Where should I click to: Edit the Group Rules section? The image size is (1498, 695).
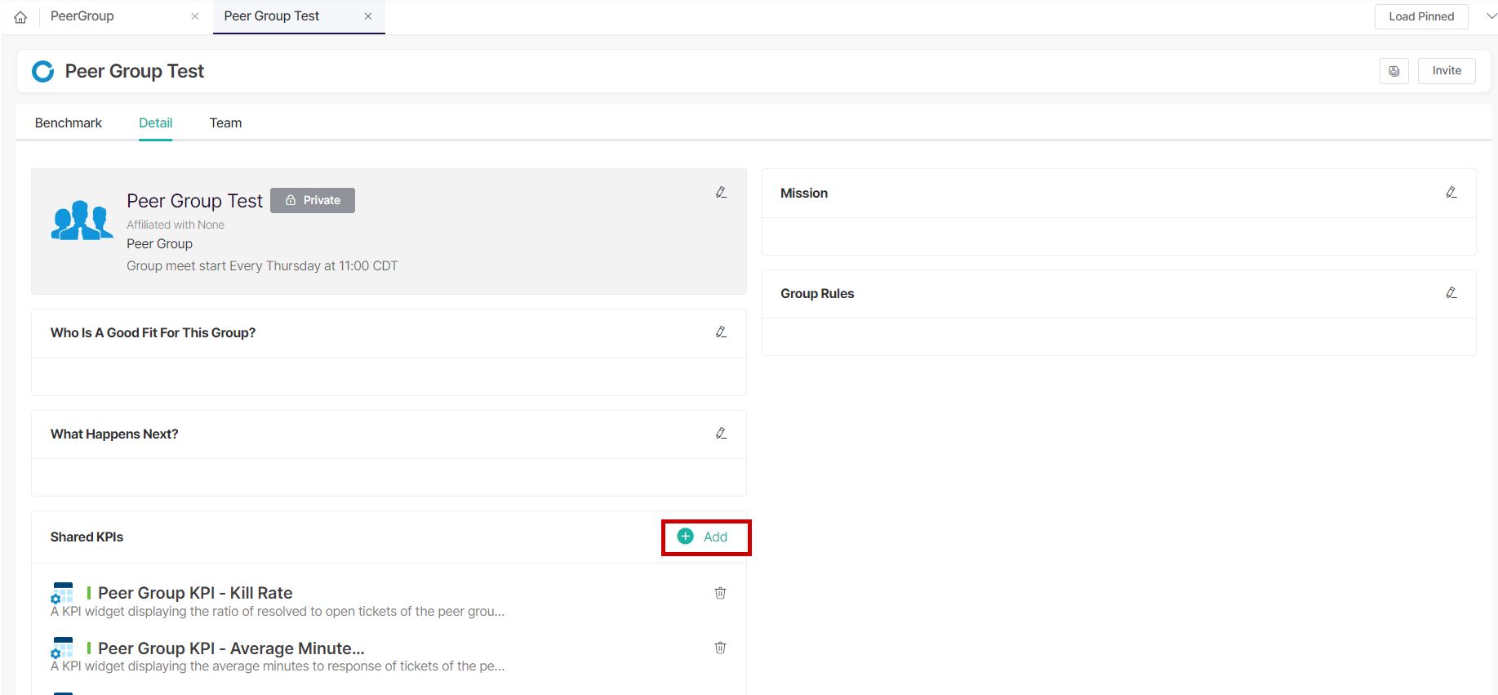coord(1451,293)
